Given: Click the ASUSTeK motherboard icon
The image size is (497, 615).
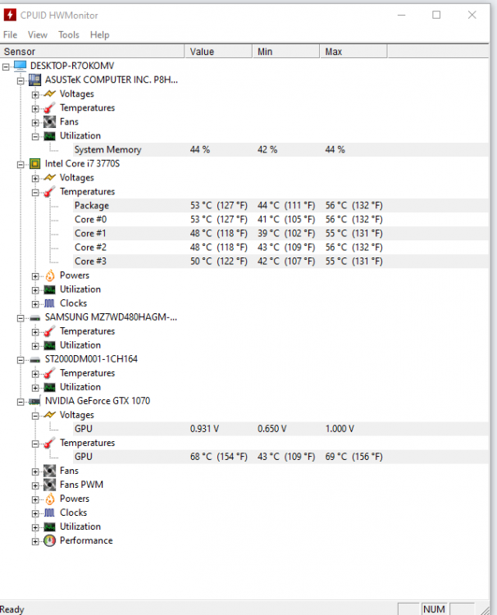Looking at the screenshot, I should click(x=35, y=80).
